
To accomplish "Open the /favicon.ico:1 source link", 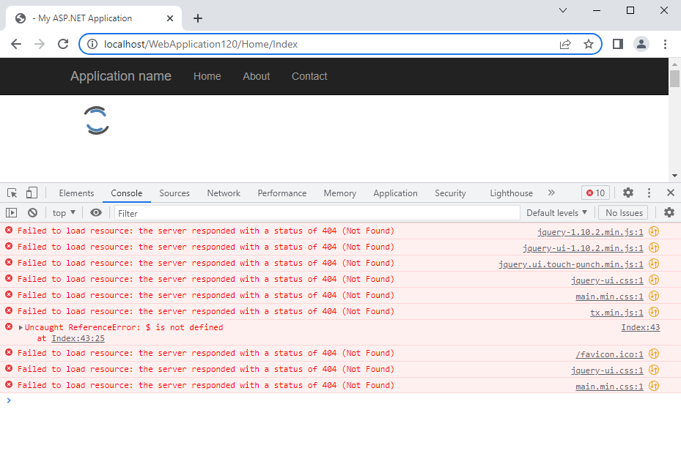I will (609, 354).
